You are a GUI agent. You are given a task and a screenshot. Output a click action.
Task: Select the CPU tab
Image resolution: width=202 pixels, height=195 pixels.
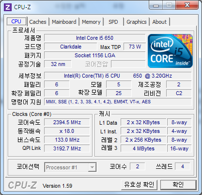click(16, 21)
